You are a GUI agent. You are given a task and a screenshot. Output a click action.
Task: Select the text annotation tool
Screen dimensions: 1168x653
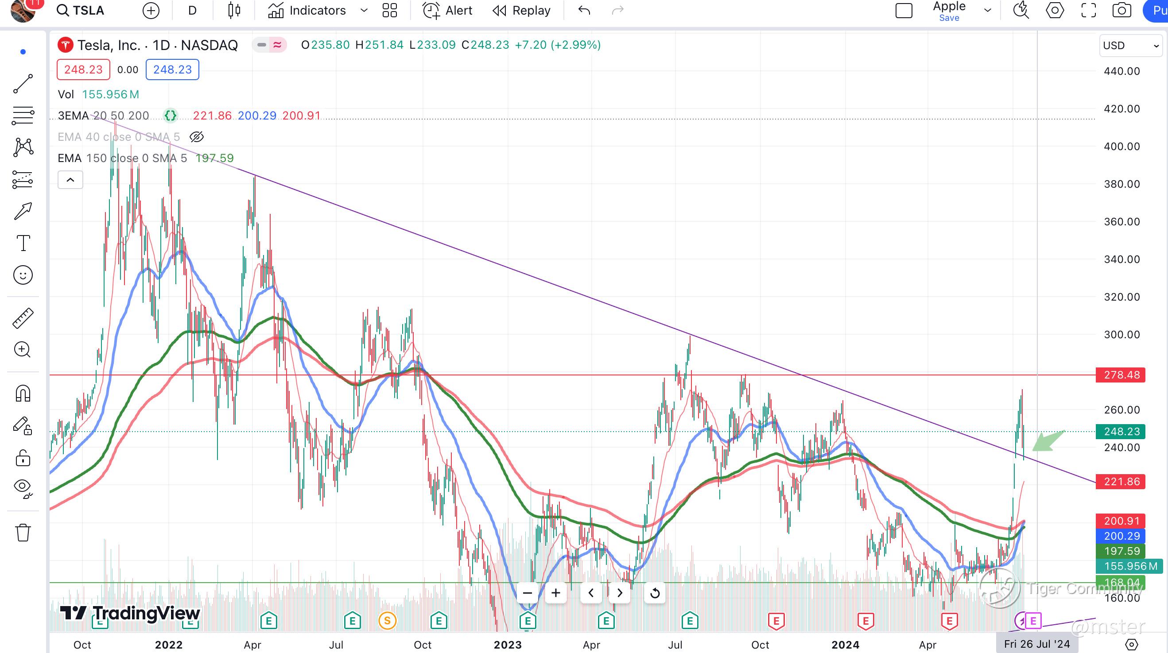(23, 243)
